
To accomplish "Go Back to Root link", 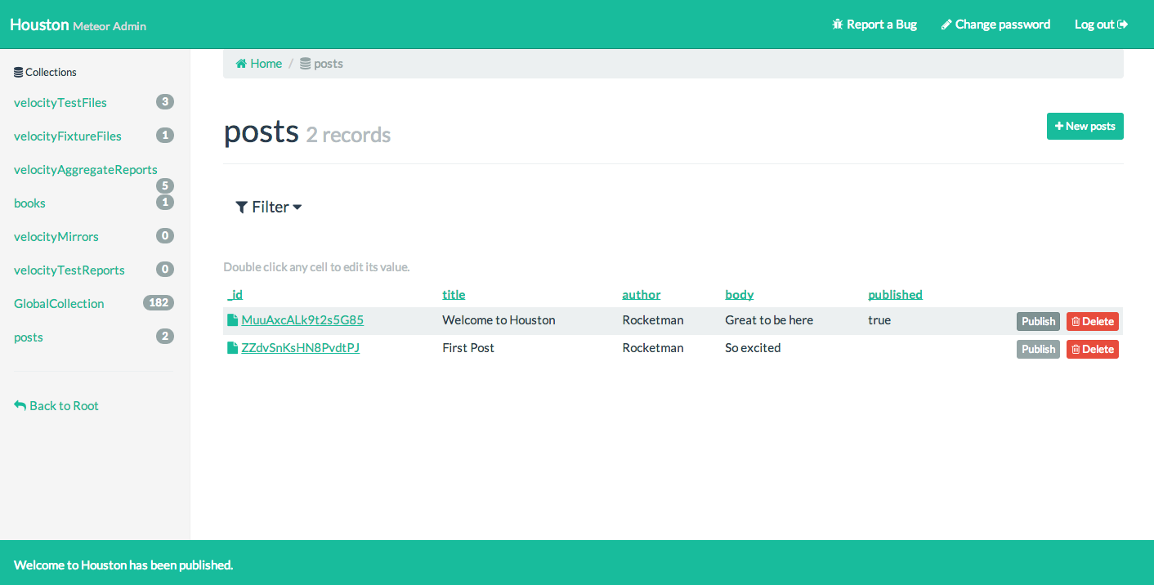I will coord(56,406).
